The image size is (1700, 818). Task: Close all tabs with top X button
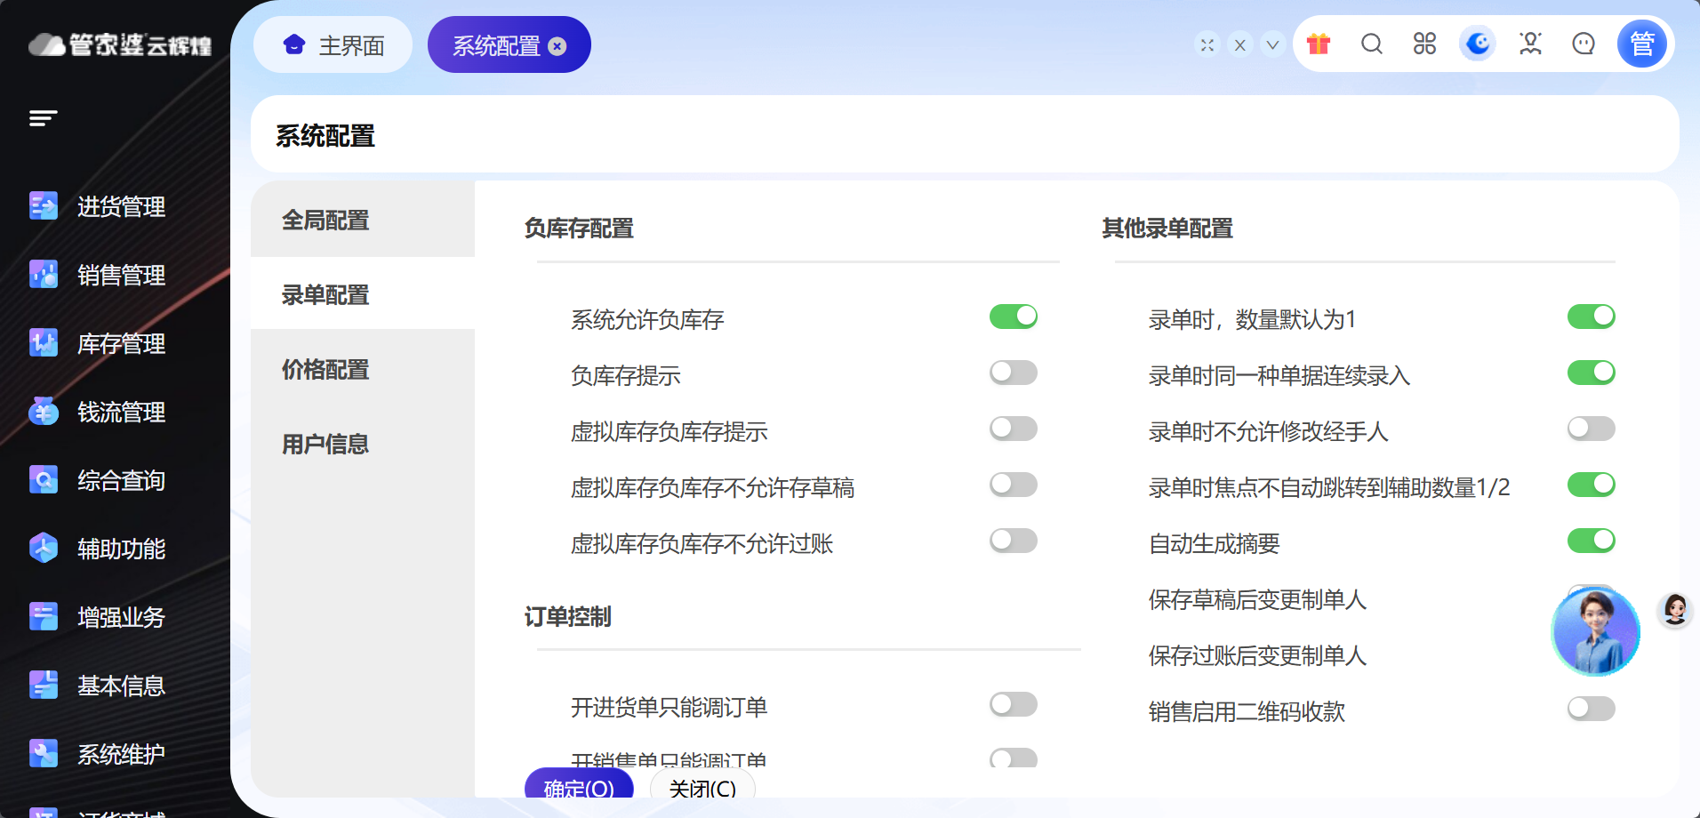[x=1239, y=44]
